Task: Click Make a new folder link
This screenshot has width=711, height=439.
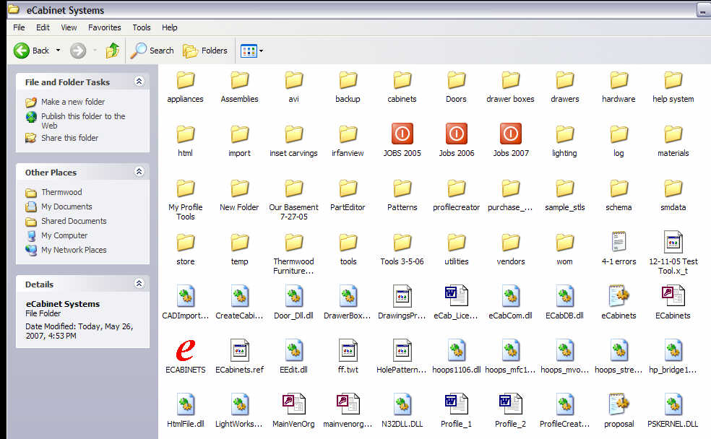Action: click(73, 102)
